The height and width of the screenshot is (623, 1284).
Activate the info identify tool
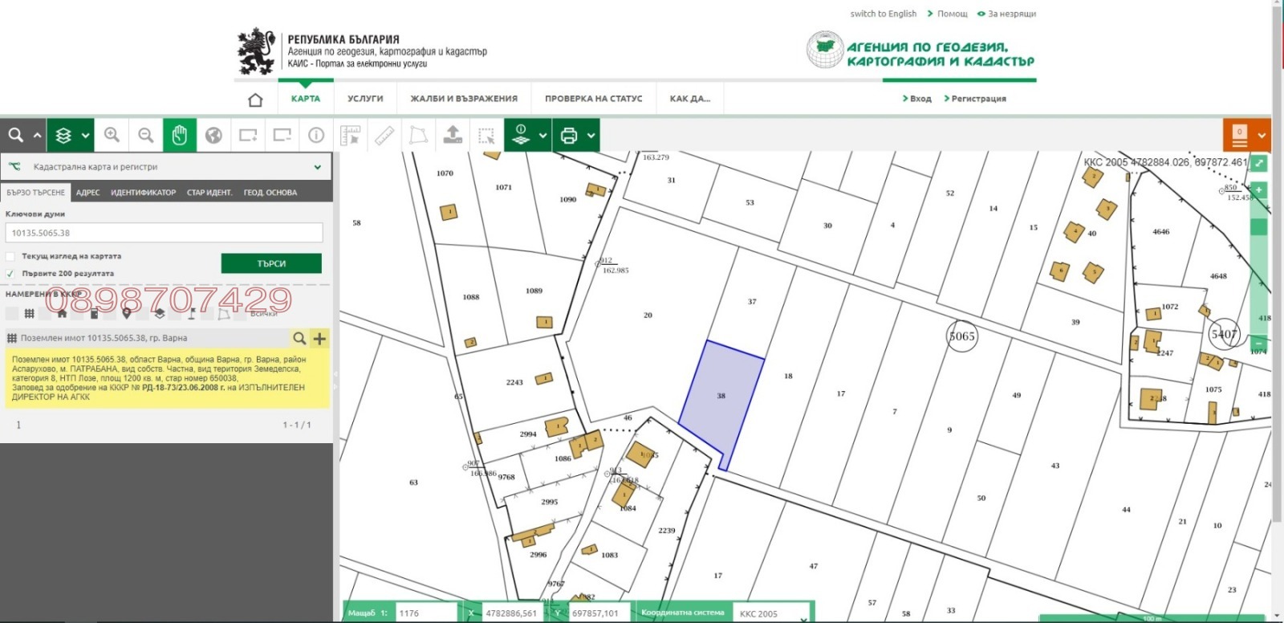point(316,135)
